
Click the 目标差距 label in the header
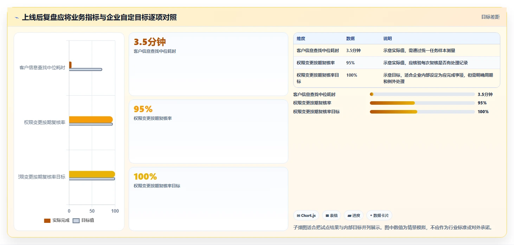(x=490, y=17)
